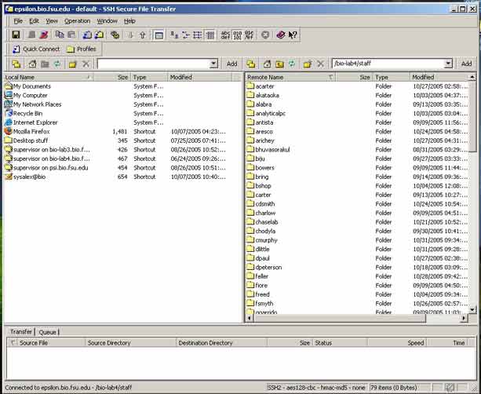Click the Copy icon in toolbar
This screenshot has width=481, height=394.
click(x=60, y=35)
